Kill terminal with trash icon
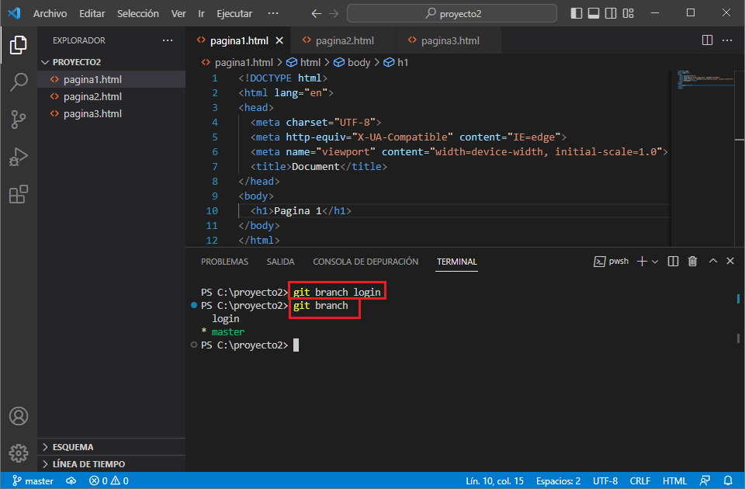 693,262
